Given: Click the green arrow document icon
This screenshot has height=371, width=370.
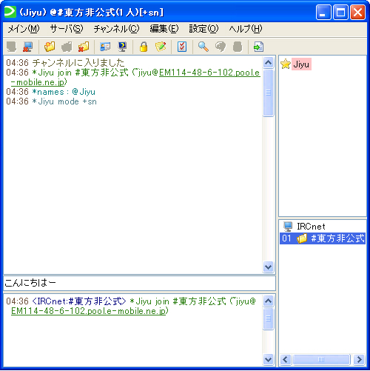Looking at the screenshot, I should pyautogui.click(x=258, y=47).
